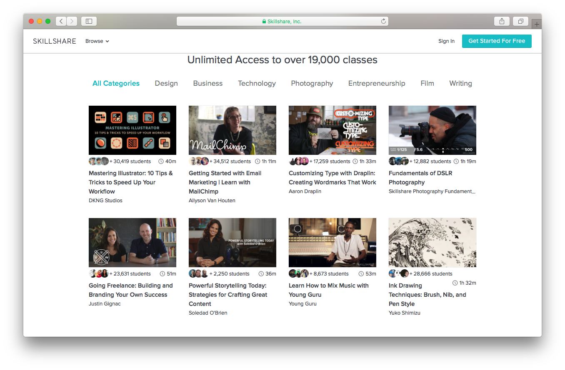Open the Technology category tab
Viewport: 565px width, 370px height.
257,83
